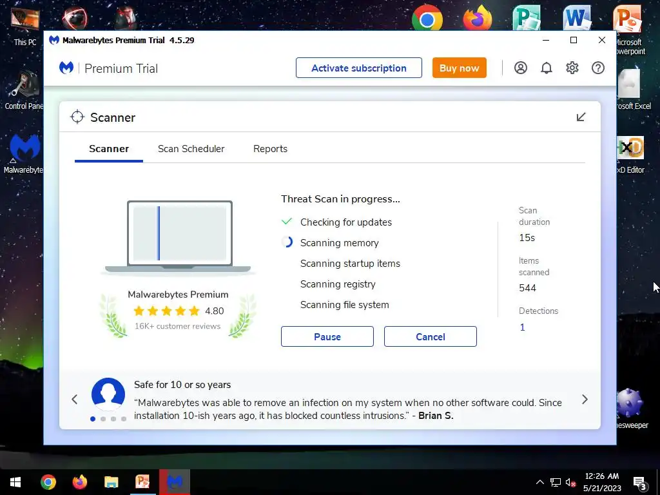The image size is (660, 495).
Task: Collapse the Scanner panel with arrow icon
Action: pyautogui.click(x=581, y=117)
